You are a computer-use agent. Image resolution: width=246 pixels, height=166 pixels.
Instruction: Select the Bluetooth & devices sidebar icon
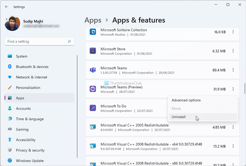10,67
